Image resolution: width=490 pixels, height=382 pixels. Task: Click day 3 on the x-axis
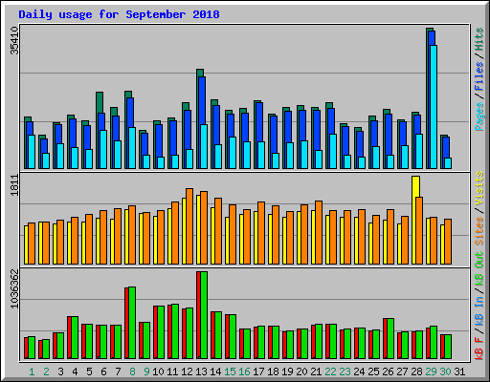tap(60, 371)
